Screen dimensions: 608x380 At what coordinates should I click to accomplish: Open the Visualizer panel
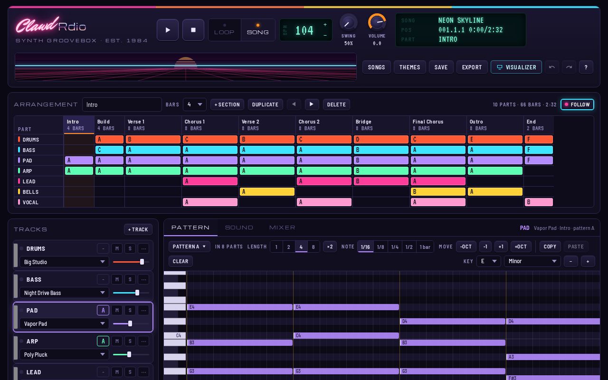click(x=516, y=67)
